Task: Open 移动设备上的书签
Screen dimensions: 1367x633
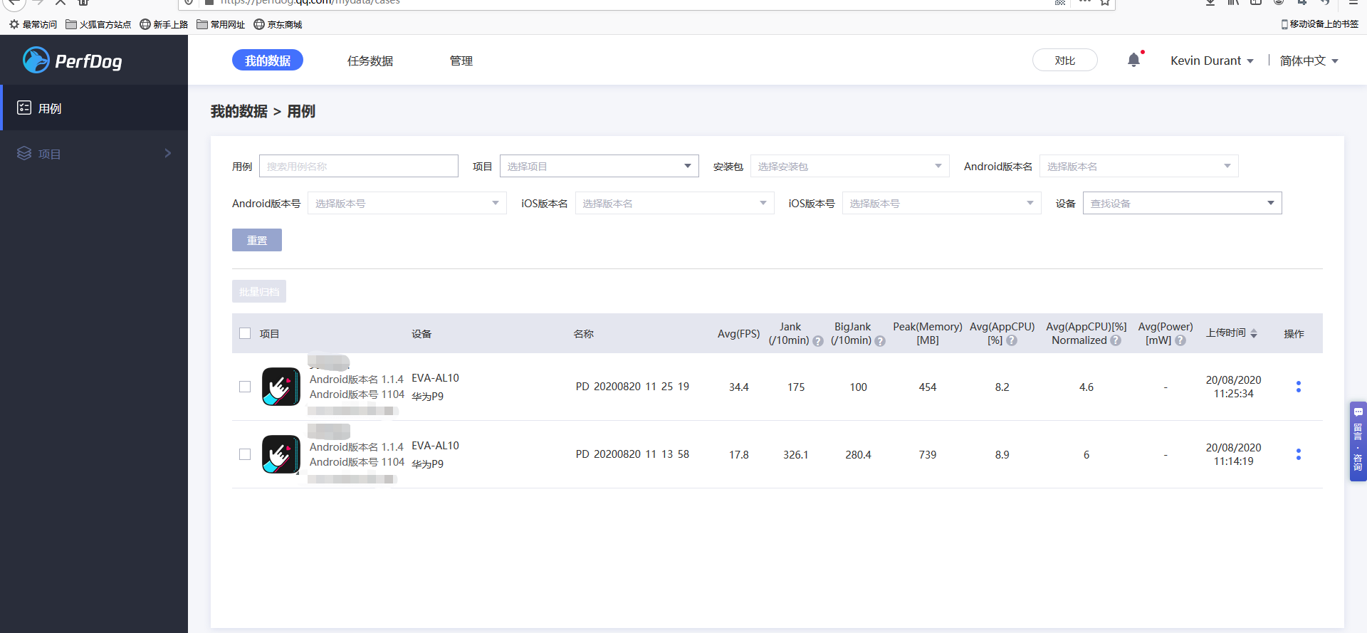Action: pyautogui.click(x=1319, y=24)
